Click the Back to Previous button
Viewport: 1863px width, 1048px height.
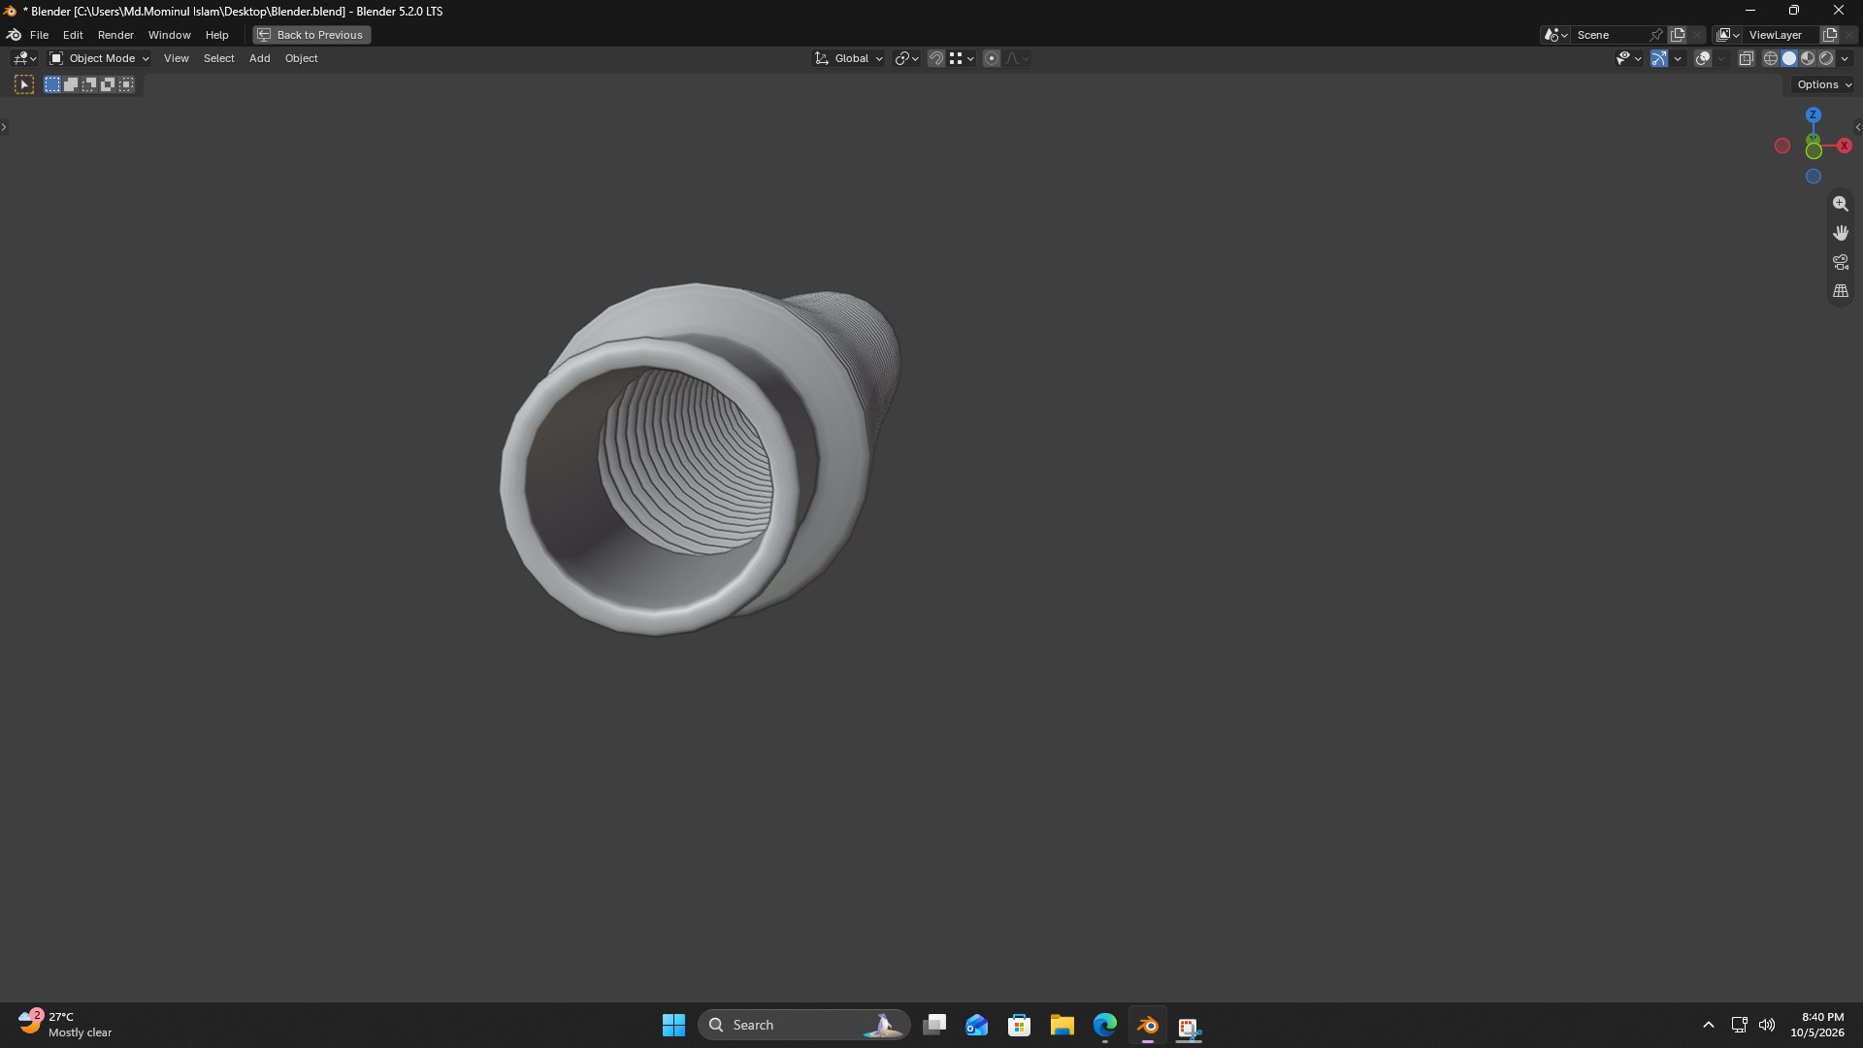tap(311, 35)
